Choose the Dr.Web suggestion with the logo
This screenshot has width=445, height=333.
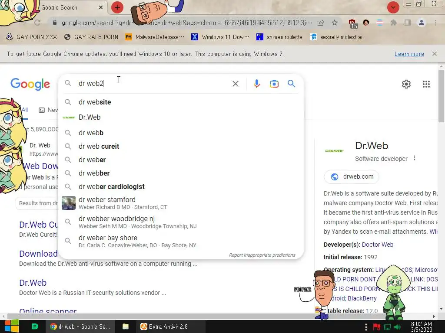coord(180,117)
